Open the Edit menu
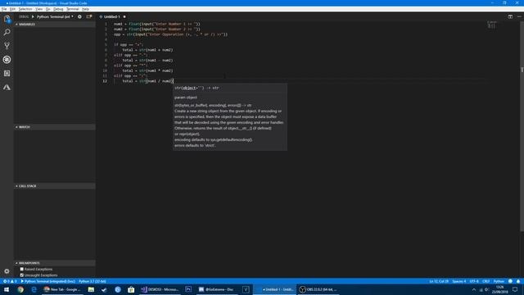 (x=13, y=9)
